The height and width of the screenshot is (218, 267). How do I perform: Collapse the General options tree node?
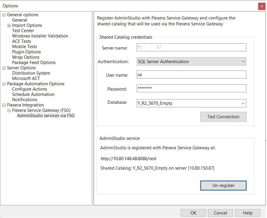click(4, 15)
